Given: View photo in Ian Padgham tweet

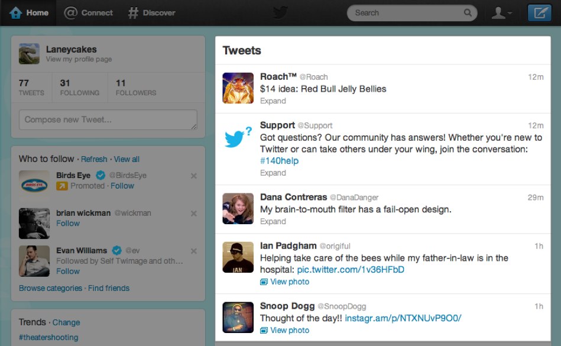Looking at the screenshot, I should [x=290, y=282].
